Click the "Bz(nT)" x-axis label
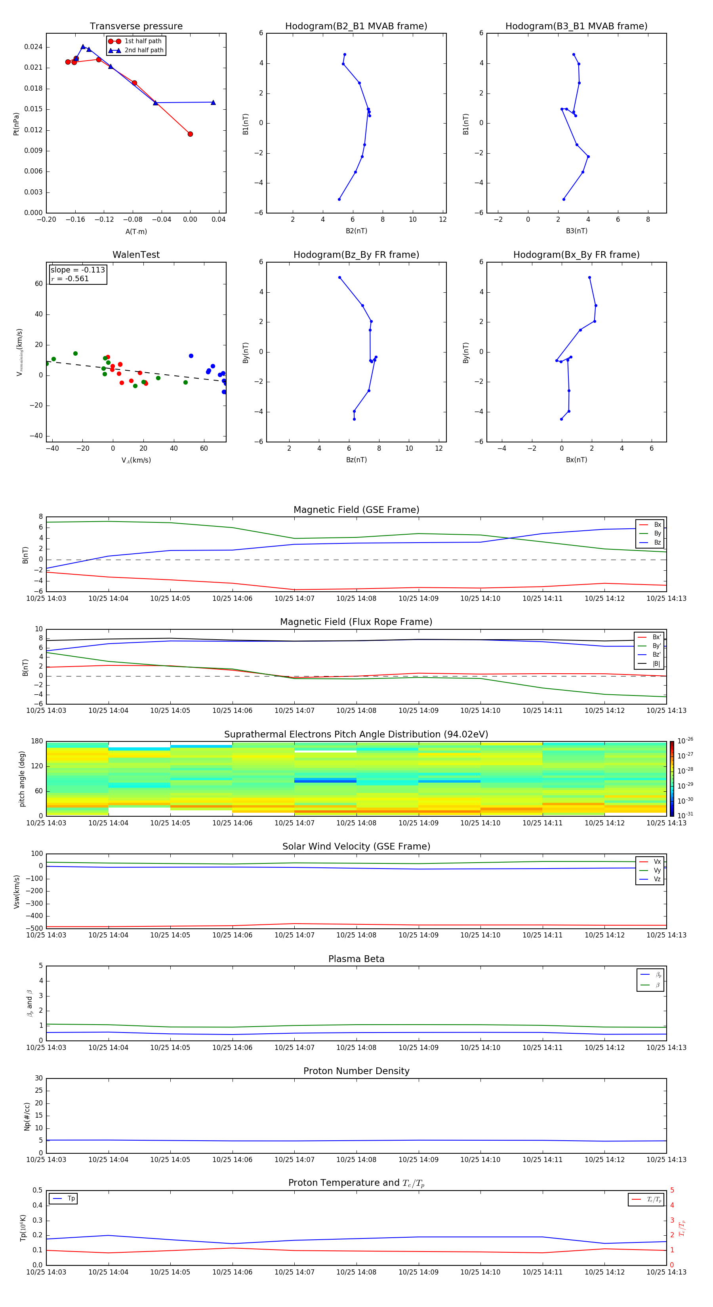 356,460
